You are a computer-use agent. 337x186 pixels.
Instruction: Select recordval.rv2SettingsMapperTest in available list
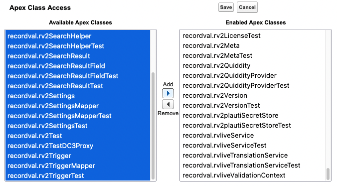78,116
